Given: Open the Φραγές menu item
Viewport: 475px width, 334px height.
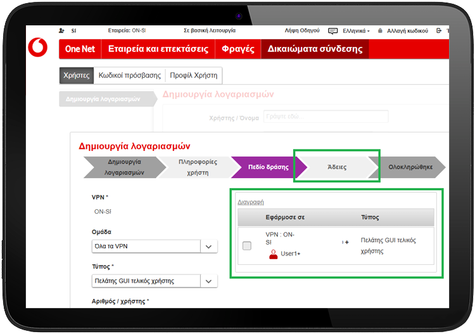Looking at the screenshot, I should point(238,49).
